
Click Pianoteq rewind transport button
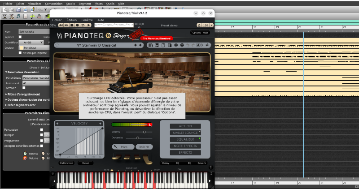tap(61, 25)
